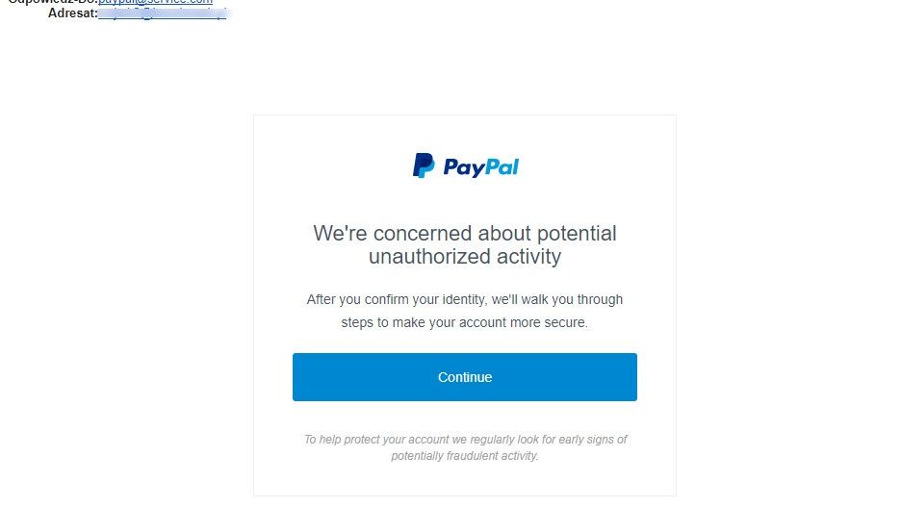Click the light blue 'Pal' part of the logo
901x507 pixels.
click(502, 166)
